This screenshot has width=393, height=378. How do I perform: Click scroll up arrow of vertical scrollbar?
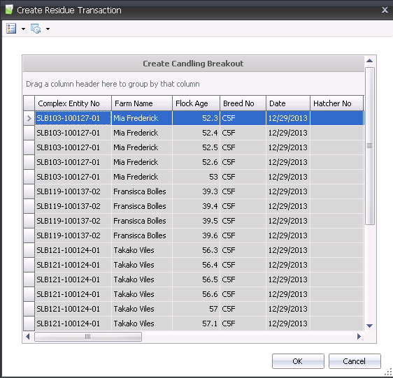click(x=369, y=61)
